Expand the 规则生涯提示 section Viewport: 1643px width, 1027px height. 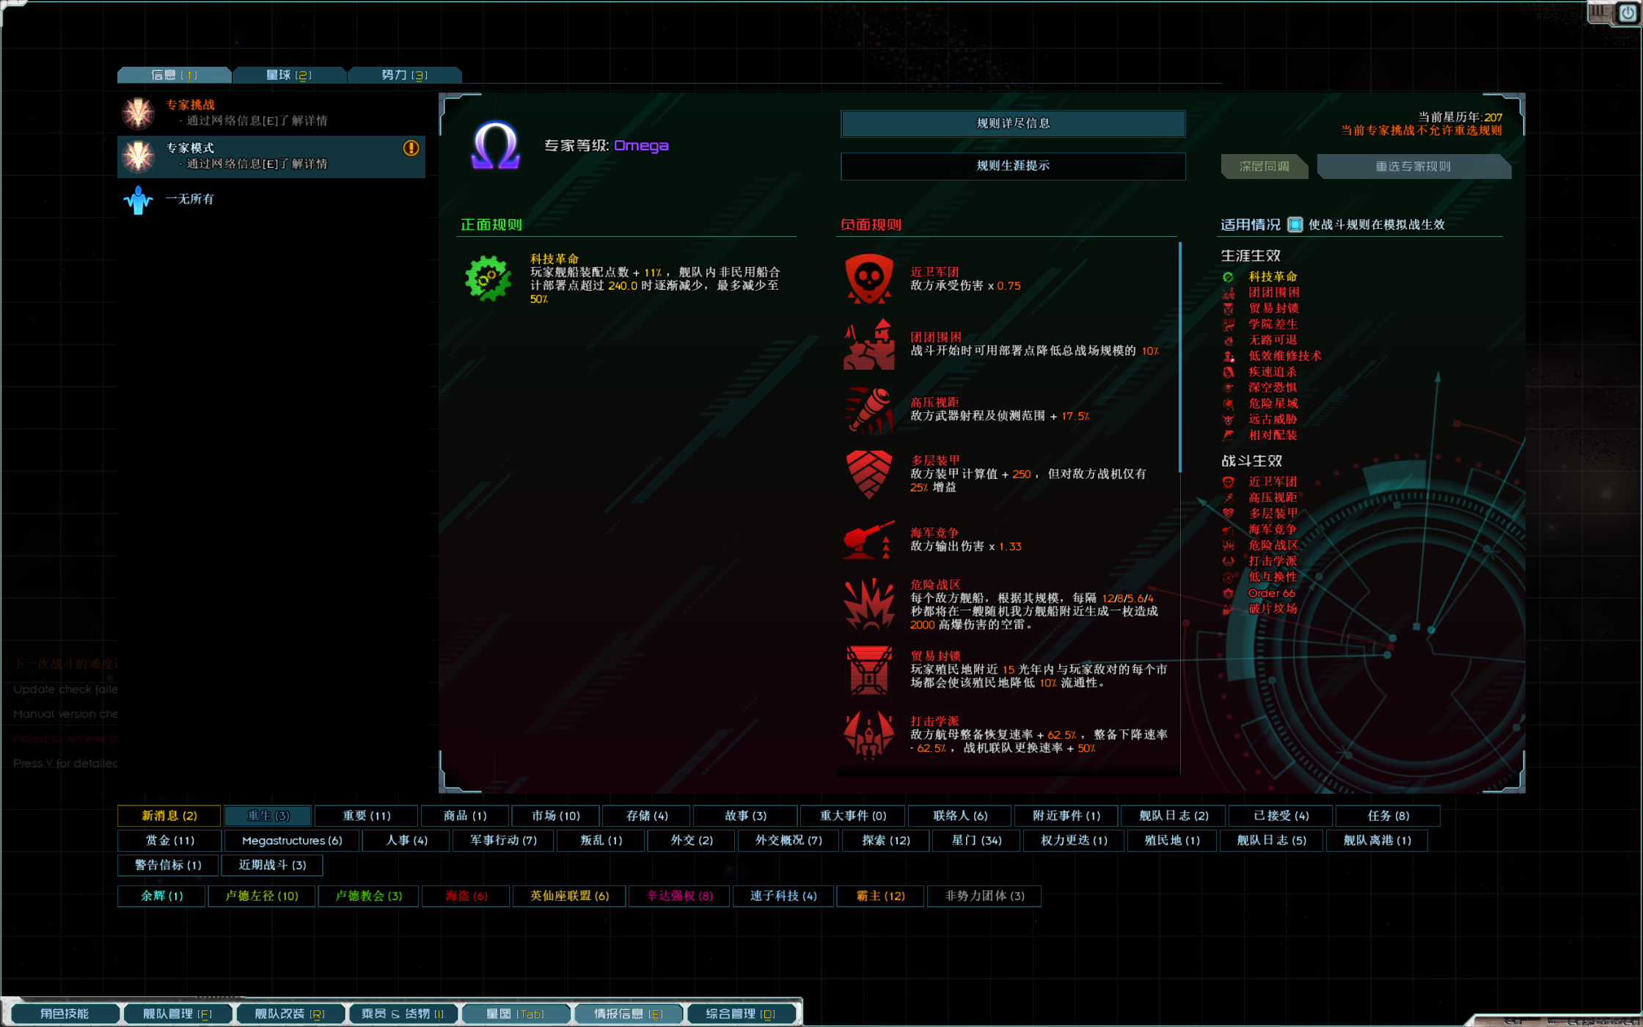point(1012,166)
